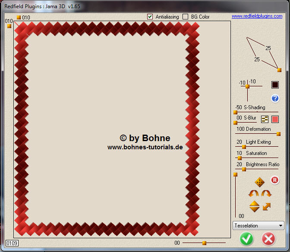Click the vertical flip up-down arrows icon
The image size is (290, 252).
[254, 206]
